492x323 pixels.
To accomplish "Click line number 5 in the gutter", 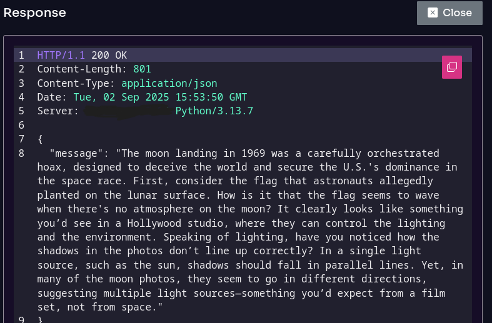I will tap(21, 111).
